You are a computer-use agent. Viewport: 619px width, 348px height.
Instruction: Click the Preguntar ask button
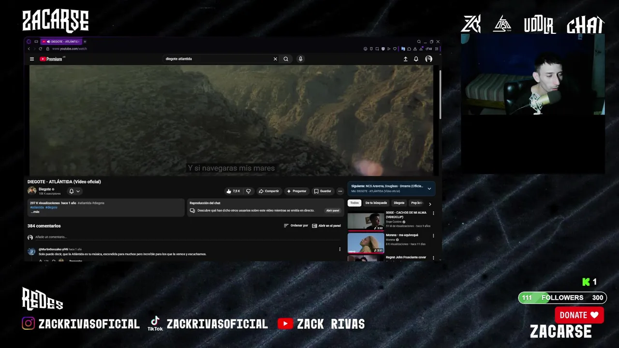(x=297, y=191)
